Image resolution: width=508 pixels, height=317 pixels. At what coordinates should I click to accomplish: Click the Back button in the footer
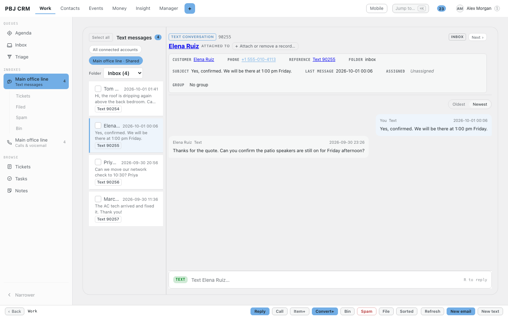click(x=15, y=311)
